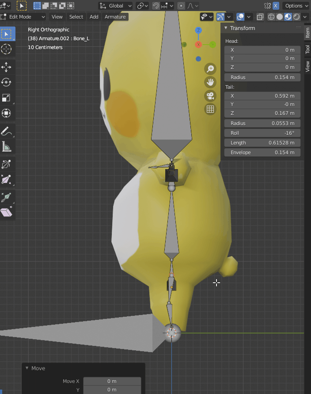Open proportional falloff dropdown
The height and width of the screenshot is (394, 311).
click(x=193, y=6)
